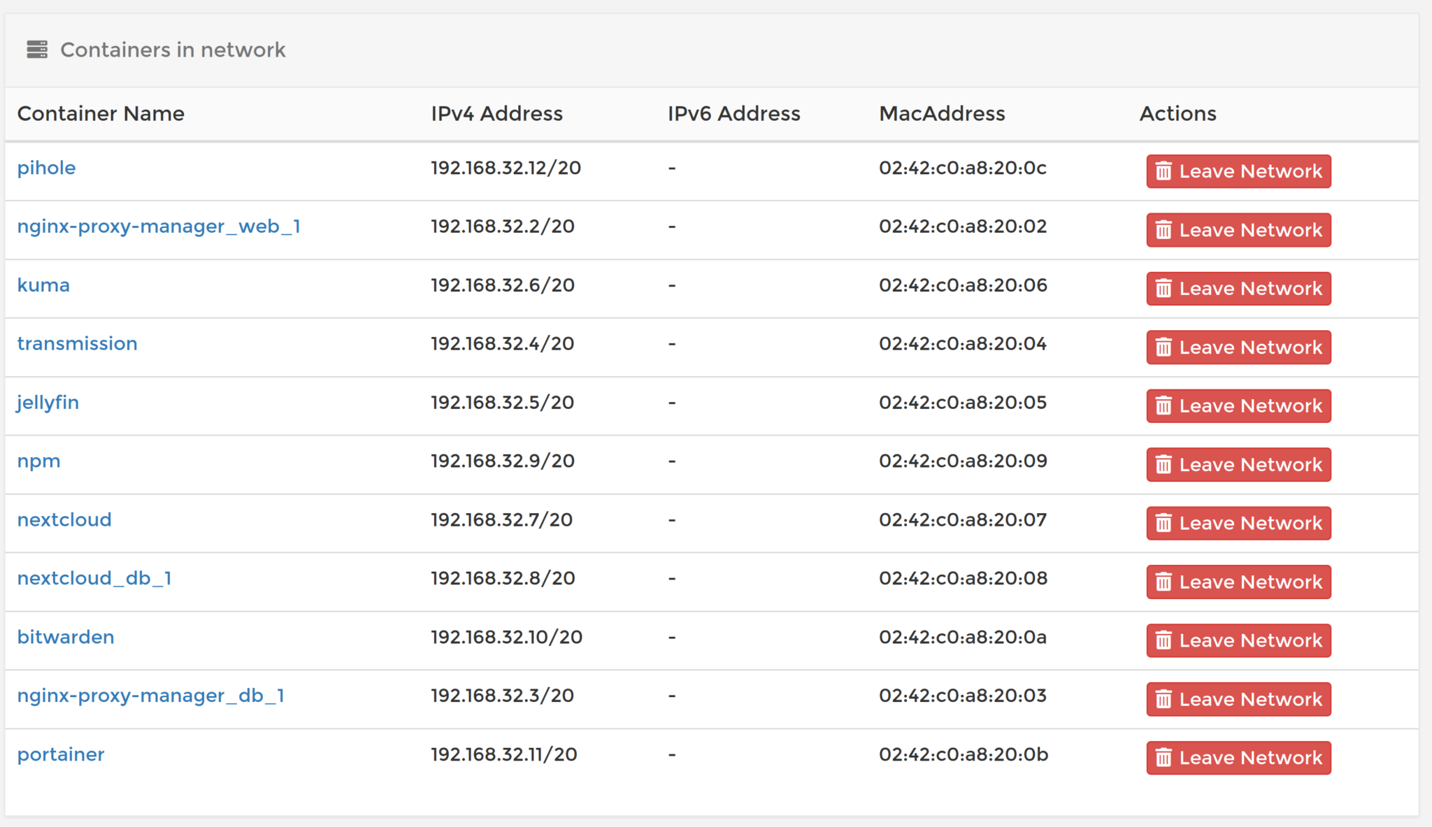1432x827 pixels.
Task: Click the Containers in network panel icon
Action: point(38,49)
